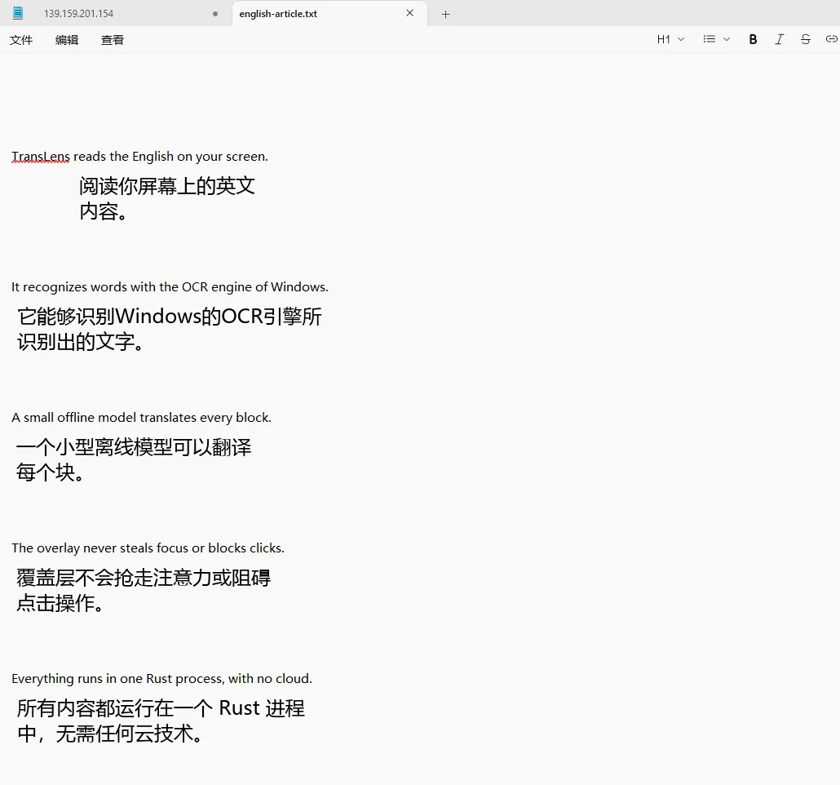Open the 查看 menu
The width and height of the screenshot is (840, 785).
tap(113, 40)
